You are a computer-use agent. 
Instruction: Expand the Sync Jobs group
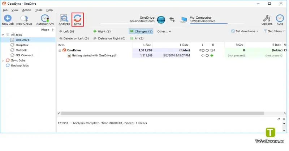pyautogui.click(x=3, y=60)
